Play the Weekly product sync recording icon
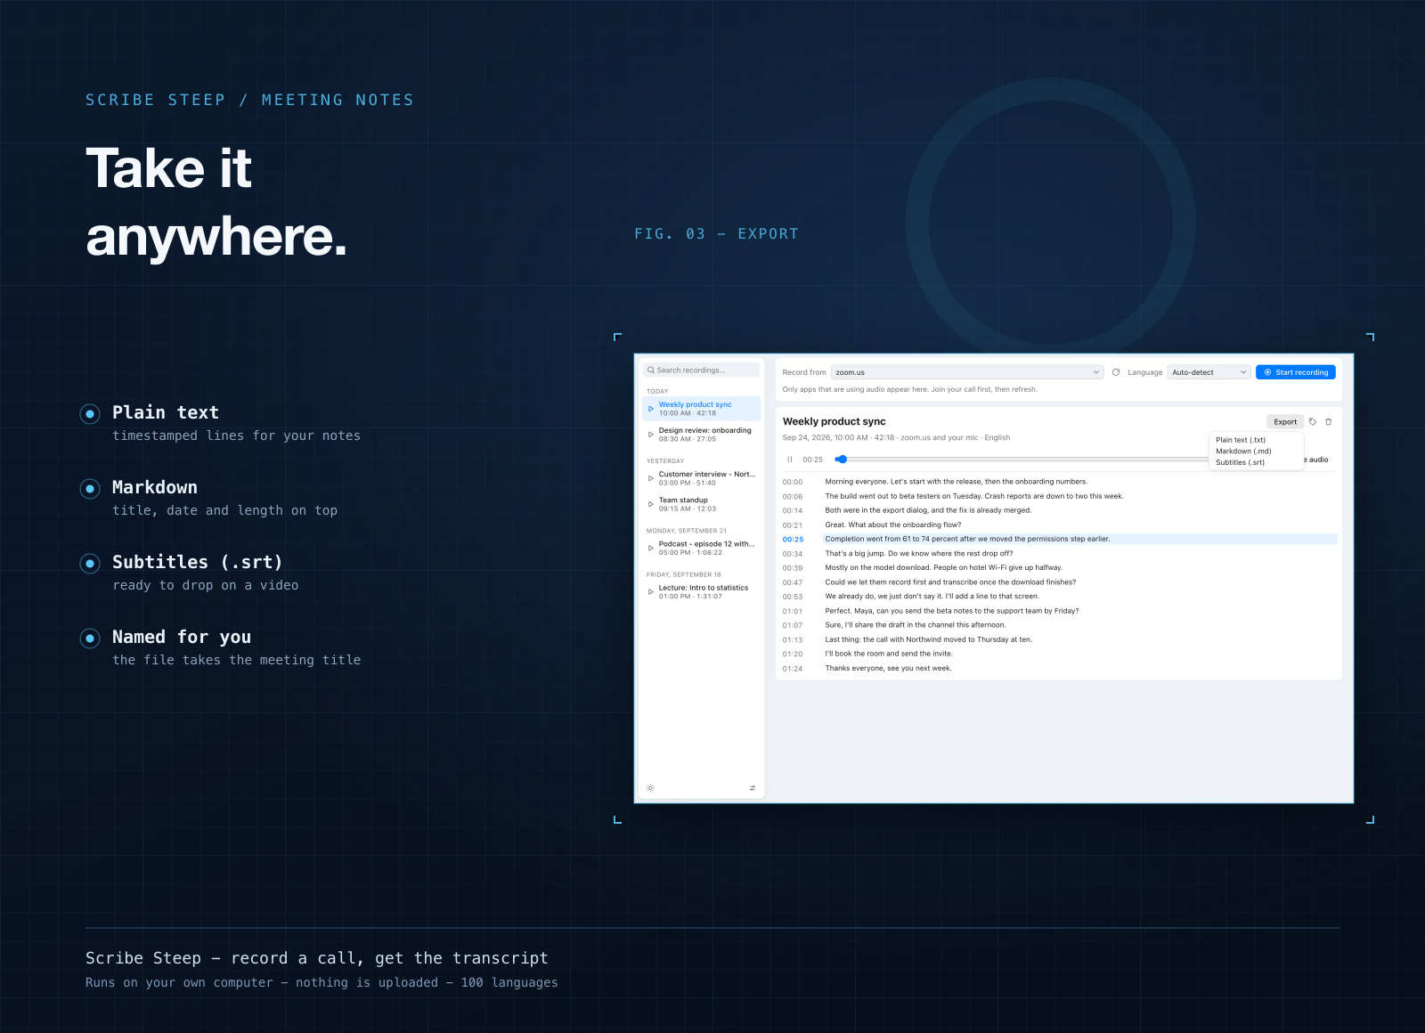The height and width of the screenshot is (1033, 1425). [x=651, y=409]
